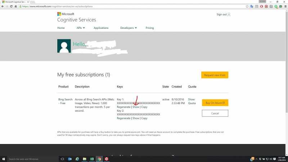Open the action center notification icon

point(274,159)
